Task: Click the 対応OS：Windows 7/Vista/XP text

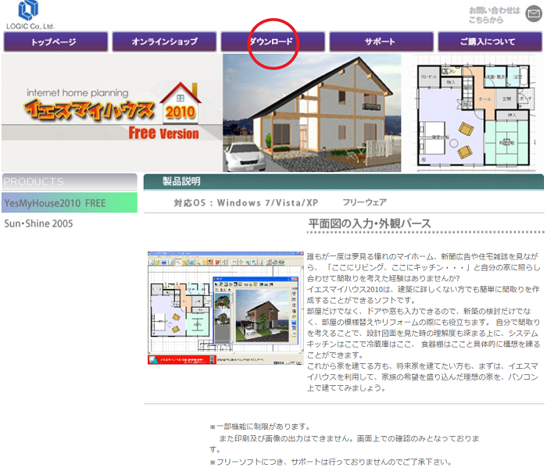Action: (246, 202)
